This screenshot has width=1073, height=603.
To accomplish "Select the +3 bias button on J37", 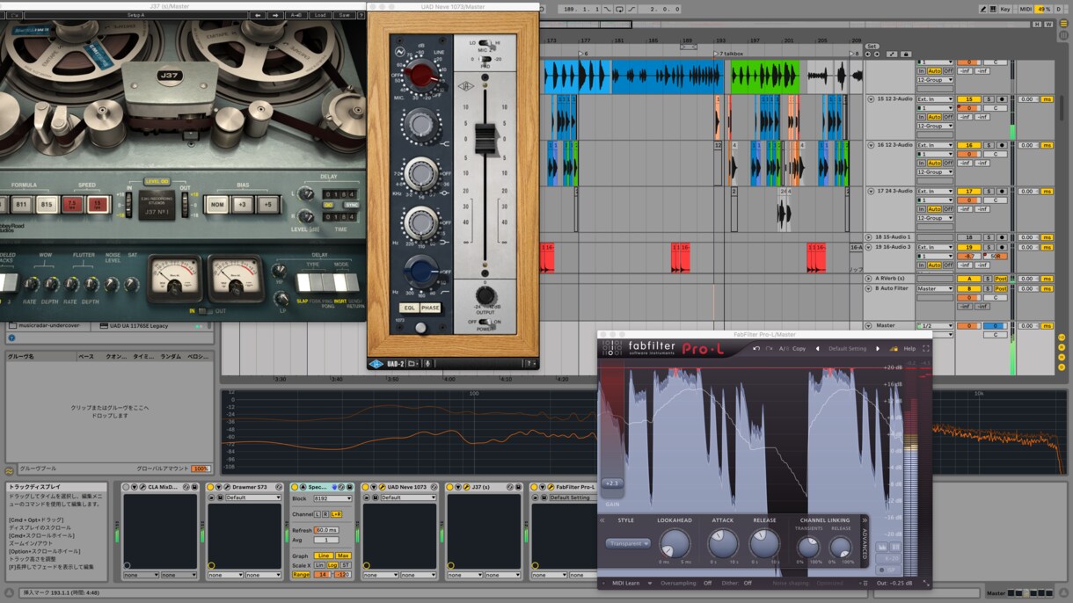I will (x=242, y=204).
